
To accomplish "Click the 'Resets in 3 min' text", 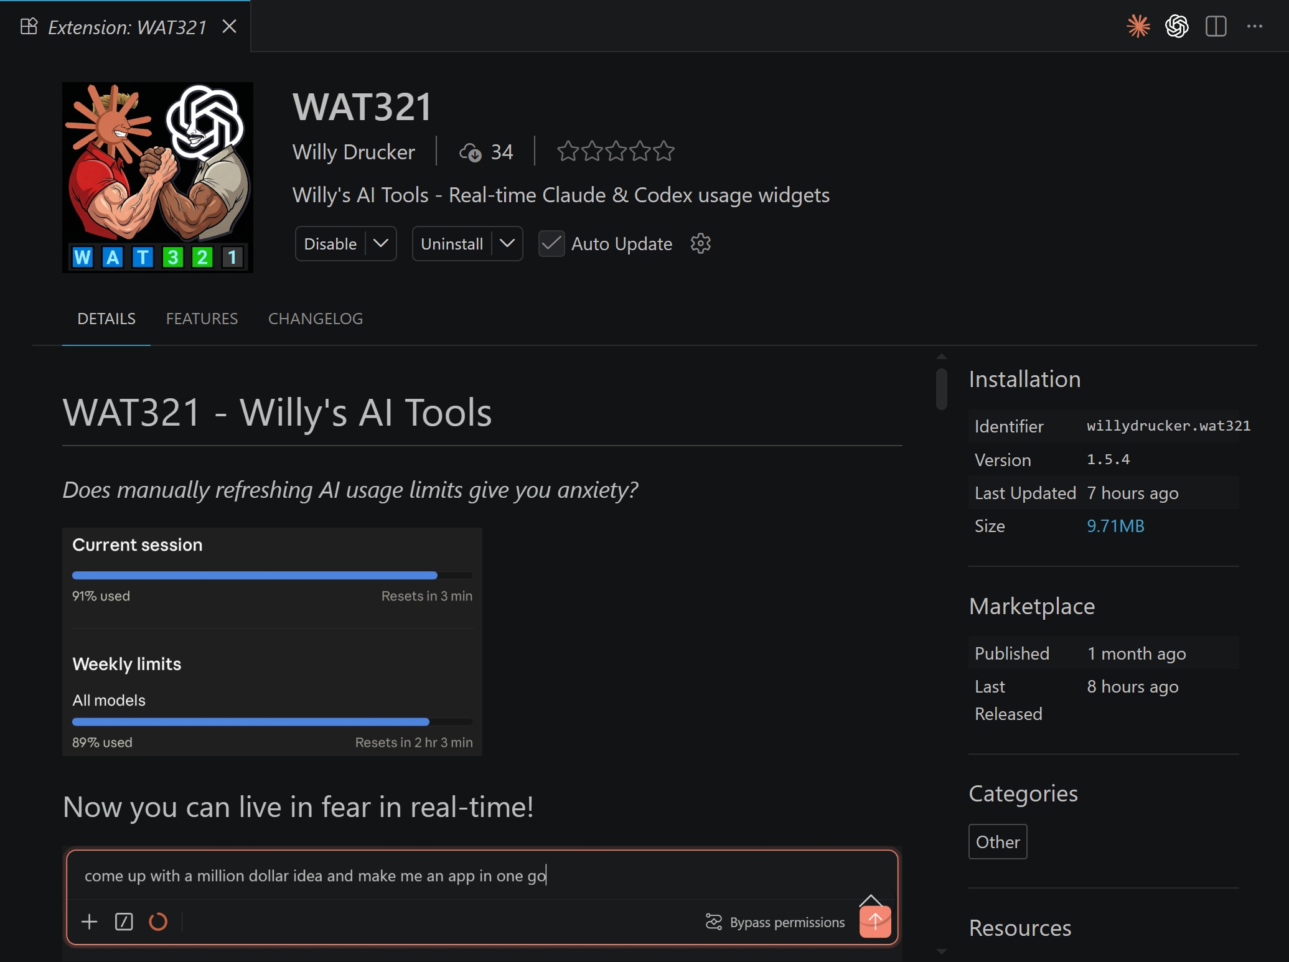I will pyautogui.click(x=427, y=596).
